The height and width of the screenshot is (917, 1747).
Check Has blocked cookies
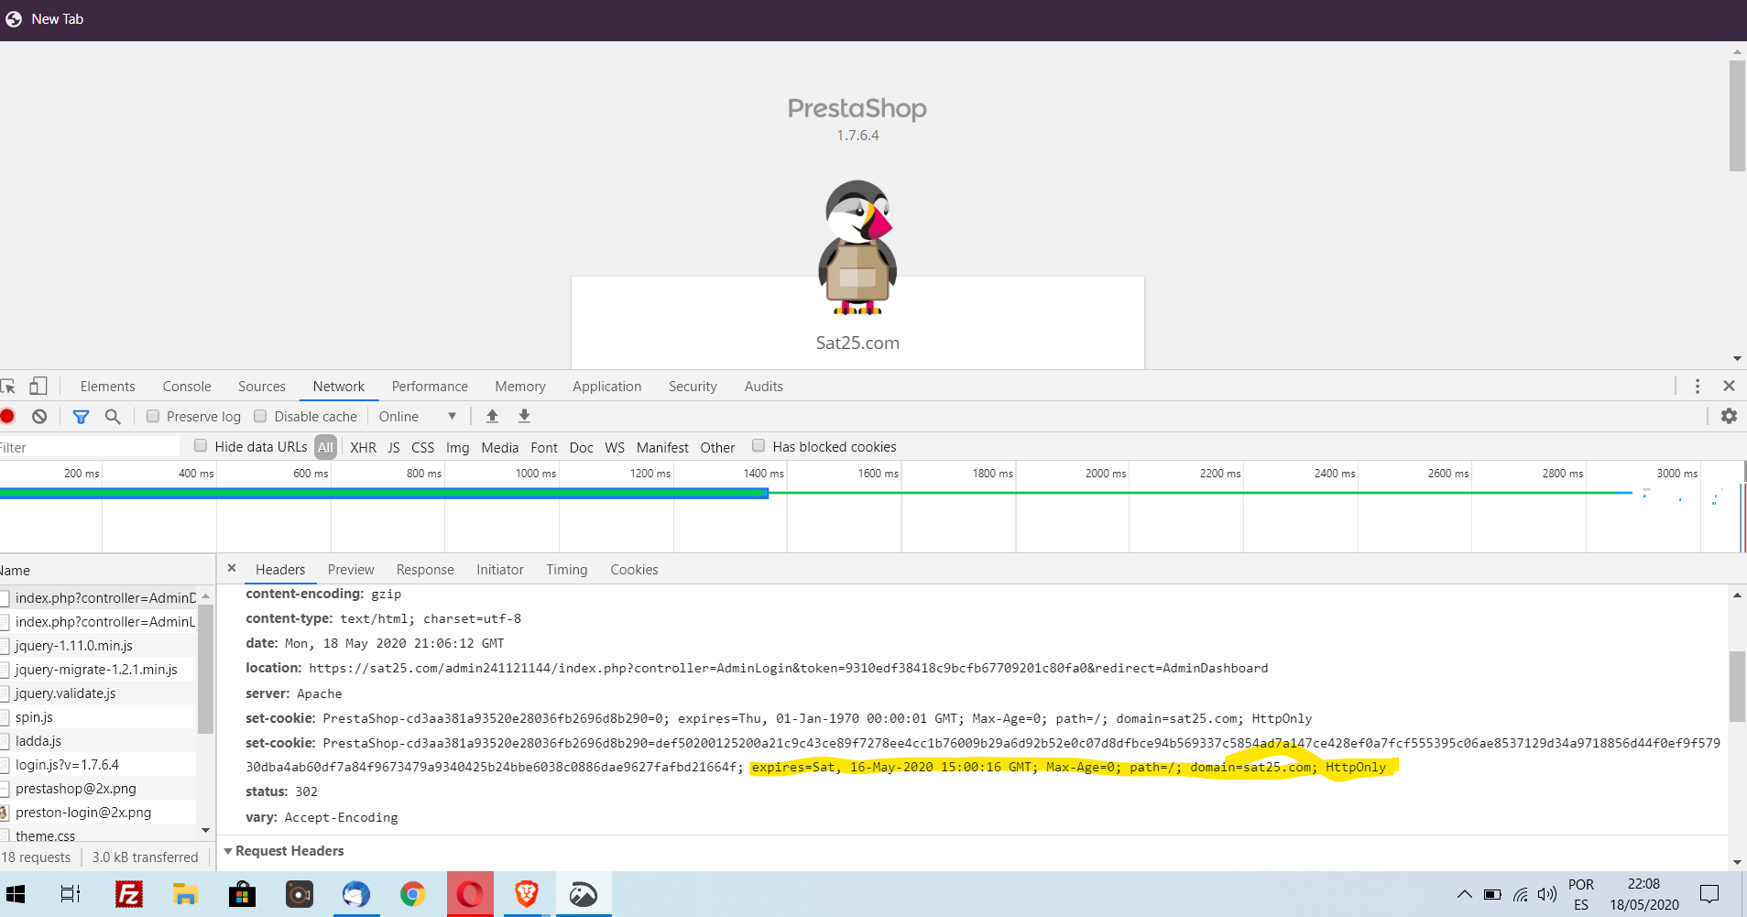coord(759,446)
